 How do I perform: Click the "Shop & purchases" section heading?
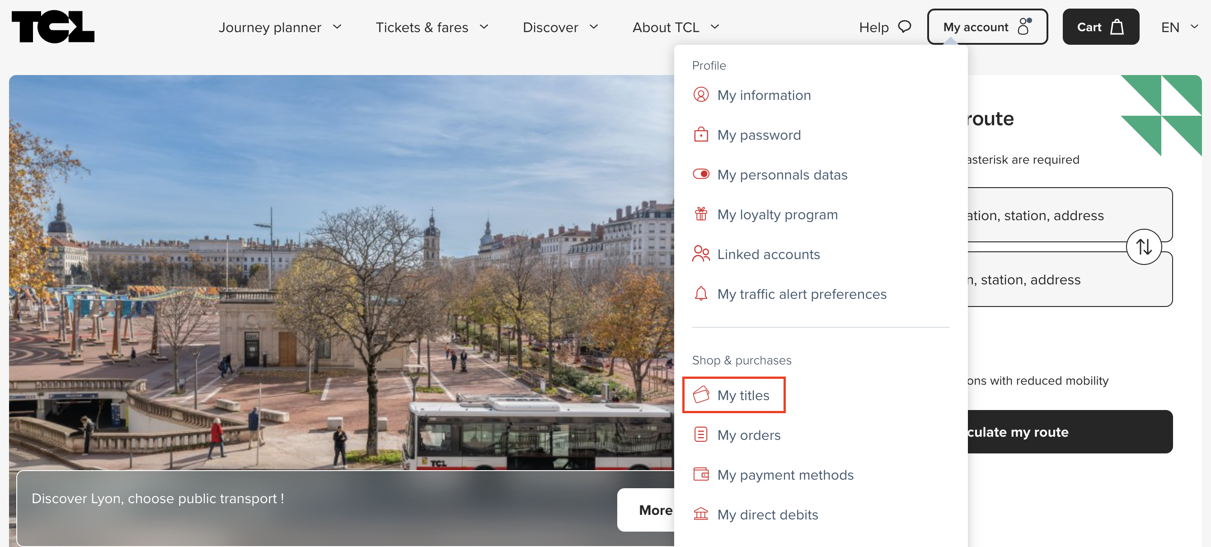[x=742, y=360]
